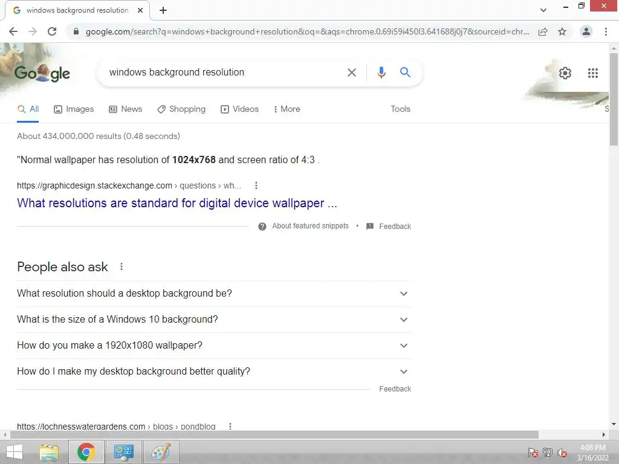Click the vertical scrollbar thumb
The image size is (619, 464).
614,98
